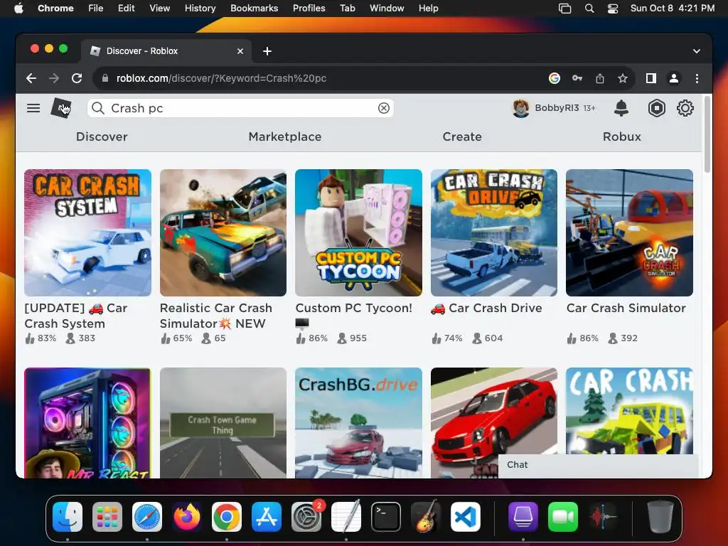Click the Crash pc search field
The width and height of the screenshot is (728, 546).
240,108
